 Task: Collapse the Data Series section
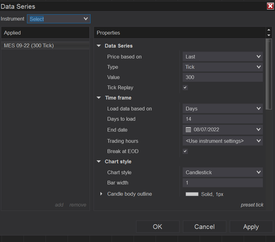pos(99,46)
